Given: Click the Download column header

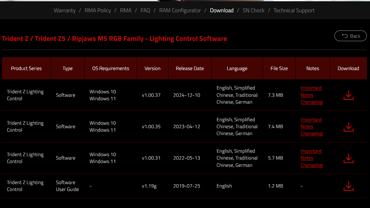Looking at the screenshot, I should click(x=348, y=68).
